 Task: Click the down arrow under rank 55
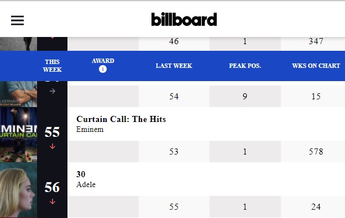point(53,146)
